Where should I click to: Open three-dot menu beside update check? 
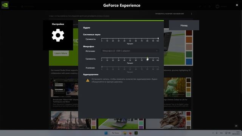coord(192,14)
